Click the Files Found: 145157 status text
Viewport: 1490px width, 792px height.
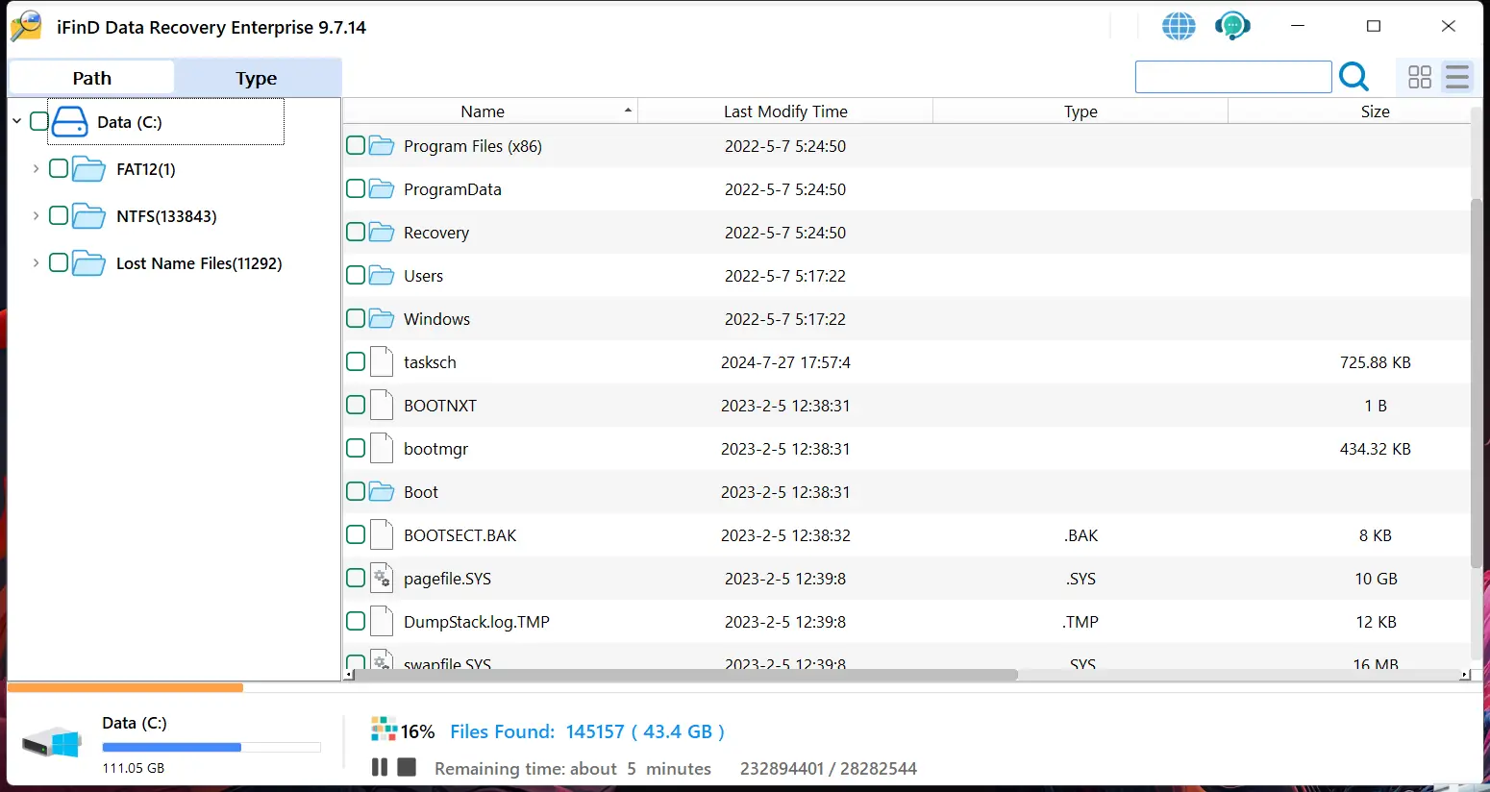[x=586, y=731]
